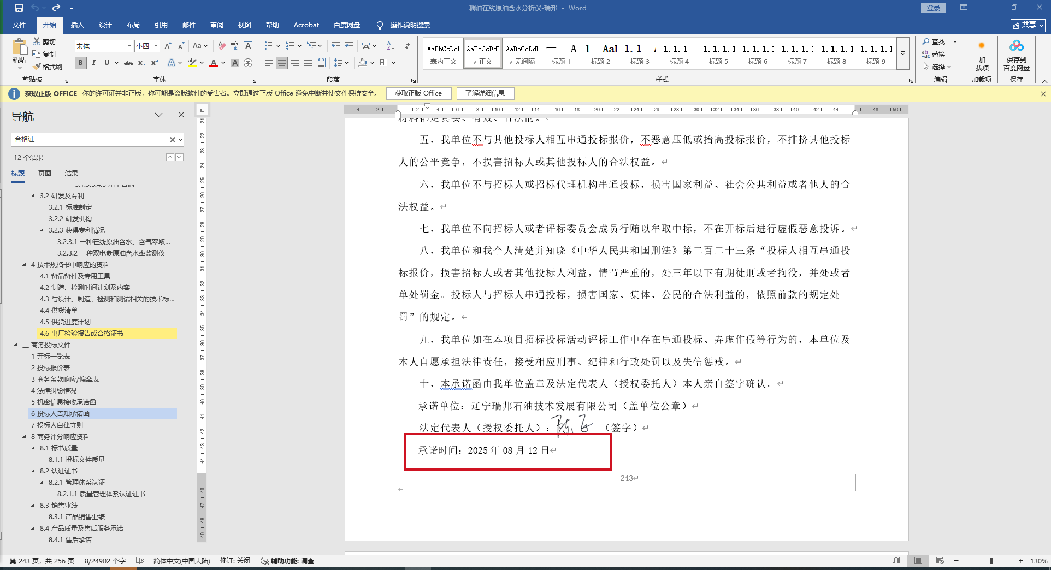1051x570 pixels.
Task: Open the 布局 (Layout) ribbon tab
Action: [x=133, y=25]
